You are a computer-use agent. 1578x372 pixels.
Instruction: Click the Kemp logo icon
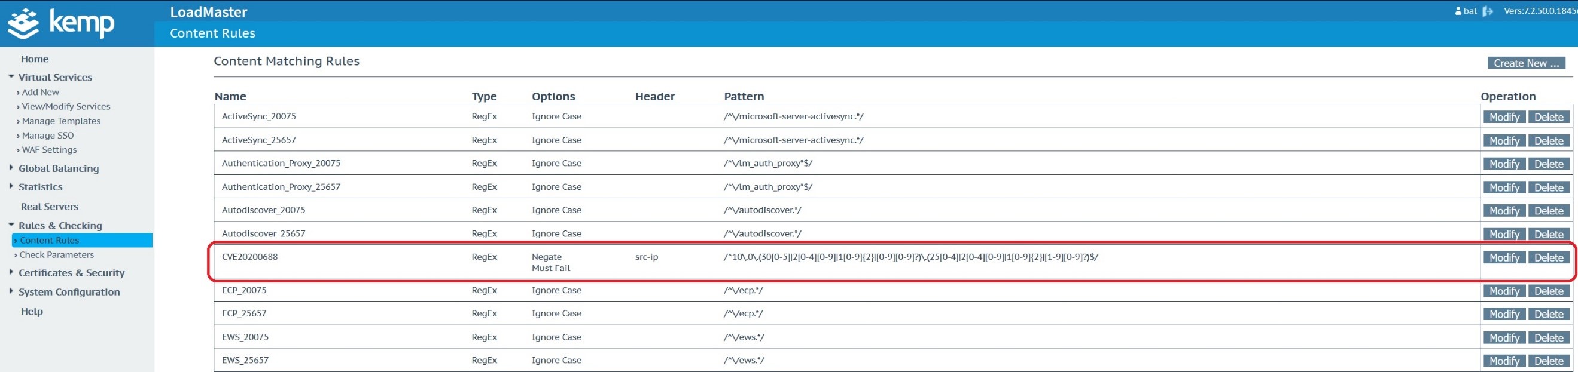(23, 23)
